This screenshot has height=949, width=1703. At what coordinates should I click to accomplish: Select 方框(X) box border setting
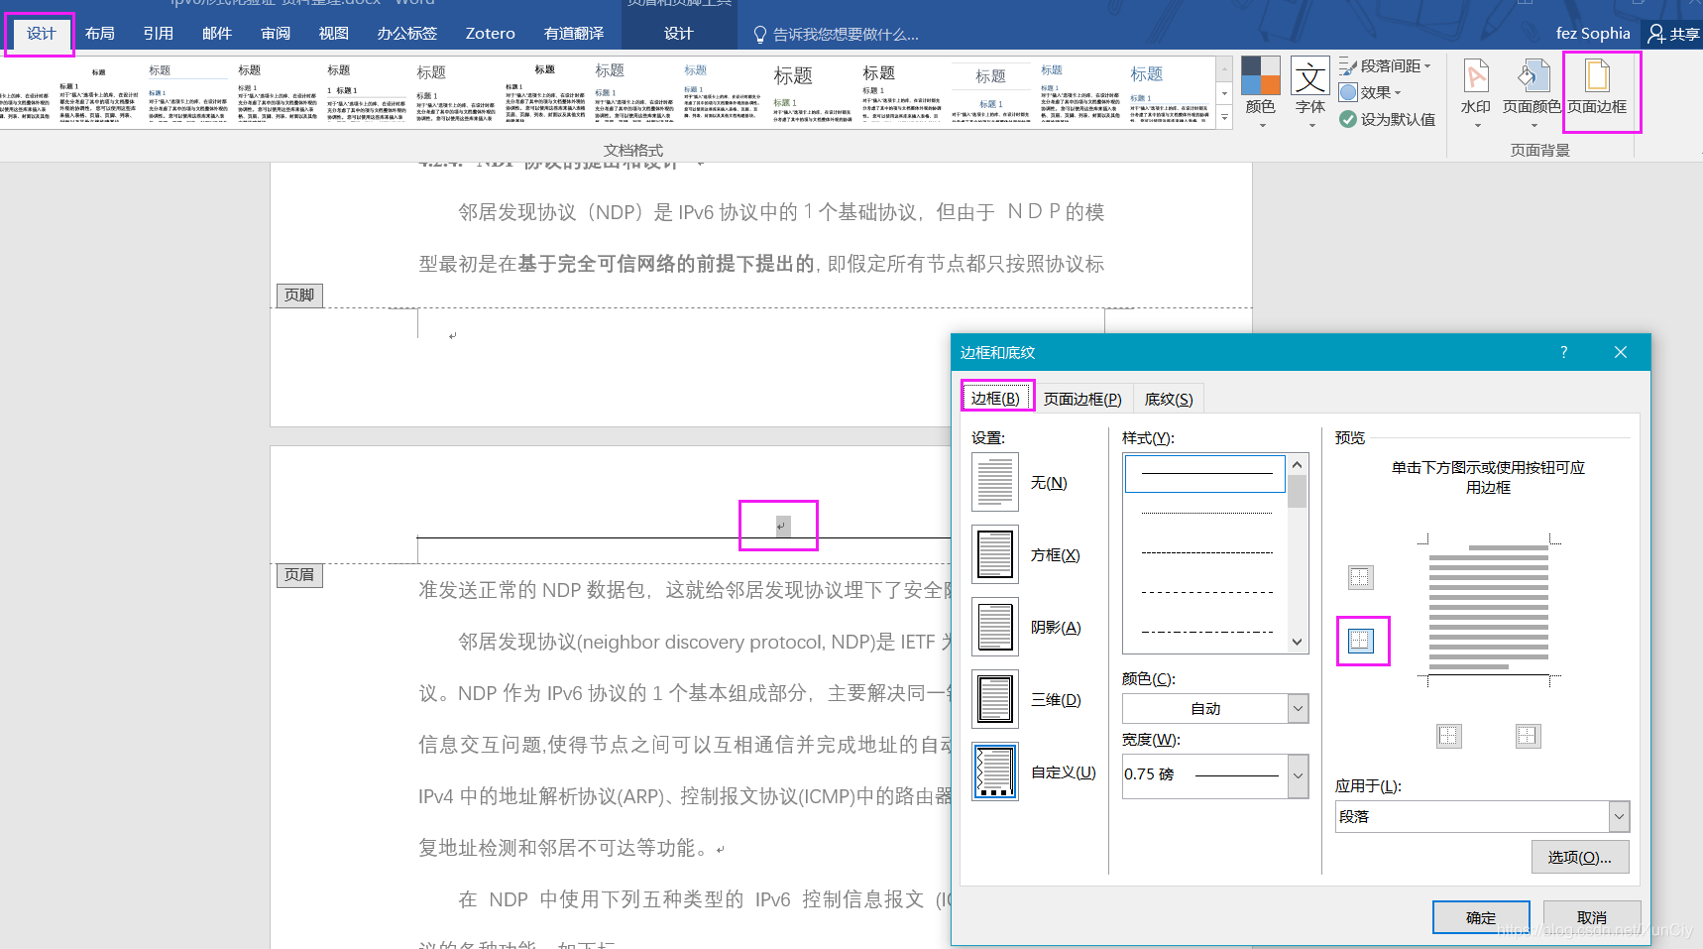[995, 554]
